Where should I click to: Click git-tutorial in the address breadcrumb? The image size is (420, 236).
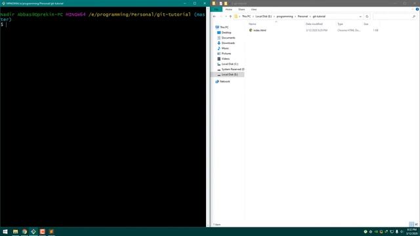point(319,16)
